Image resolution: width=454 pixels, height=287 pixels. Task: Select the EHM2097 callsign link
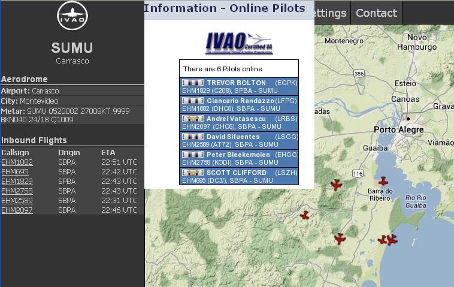click(17, 210)
